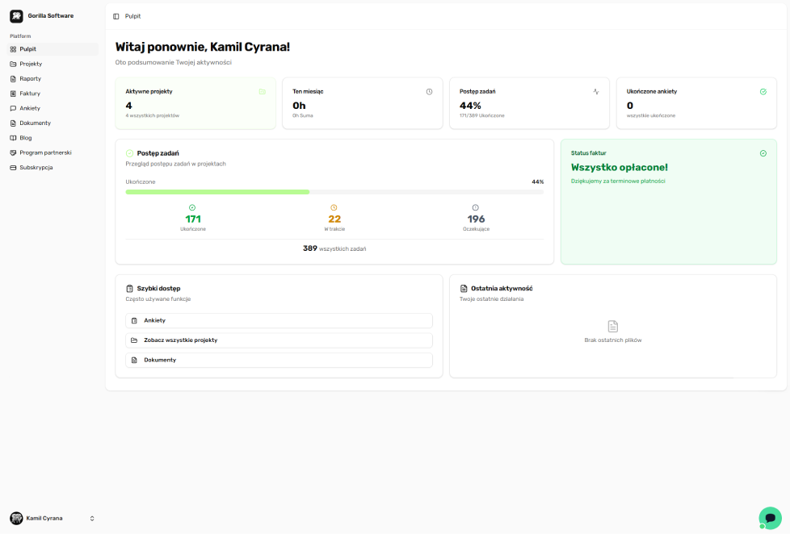
Task: Click the Ankiety quick access button
Action: 279,320
